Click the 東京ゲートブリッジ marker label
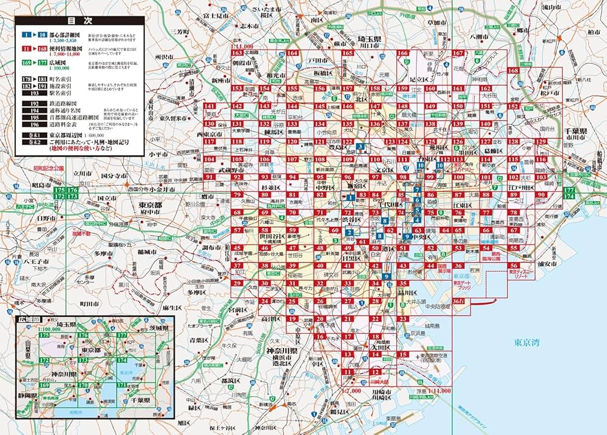Image resolution: width=607 pixels, height=435 pixels. [x=462, y=285]
